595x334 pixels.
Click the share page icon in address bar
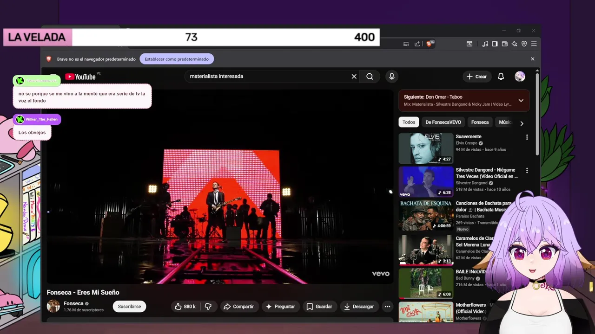pos(417,44)
